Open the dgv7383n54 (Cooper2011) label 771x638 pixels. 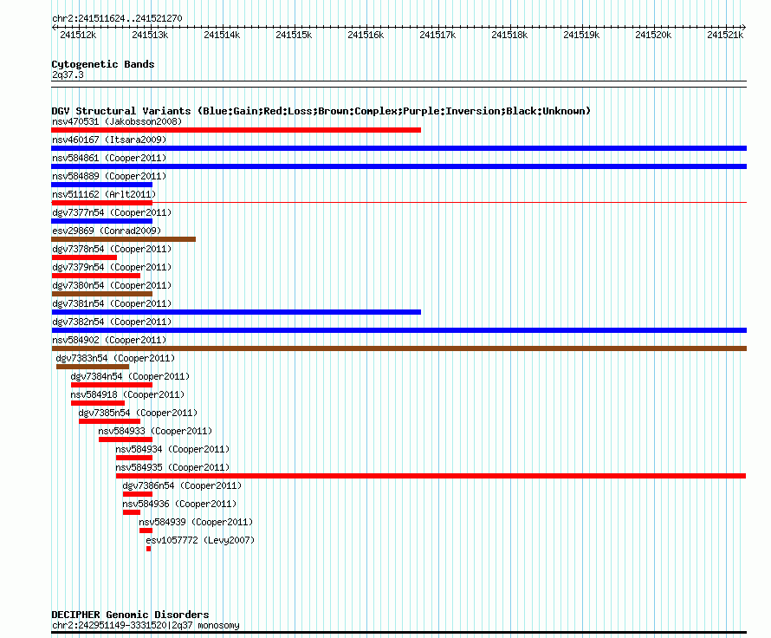(x=115, y=358)
